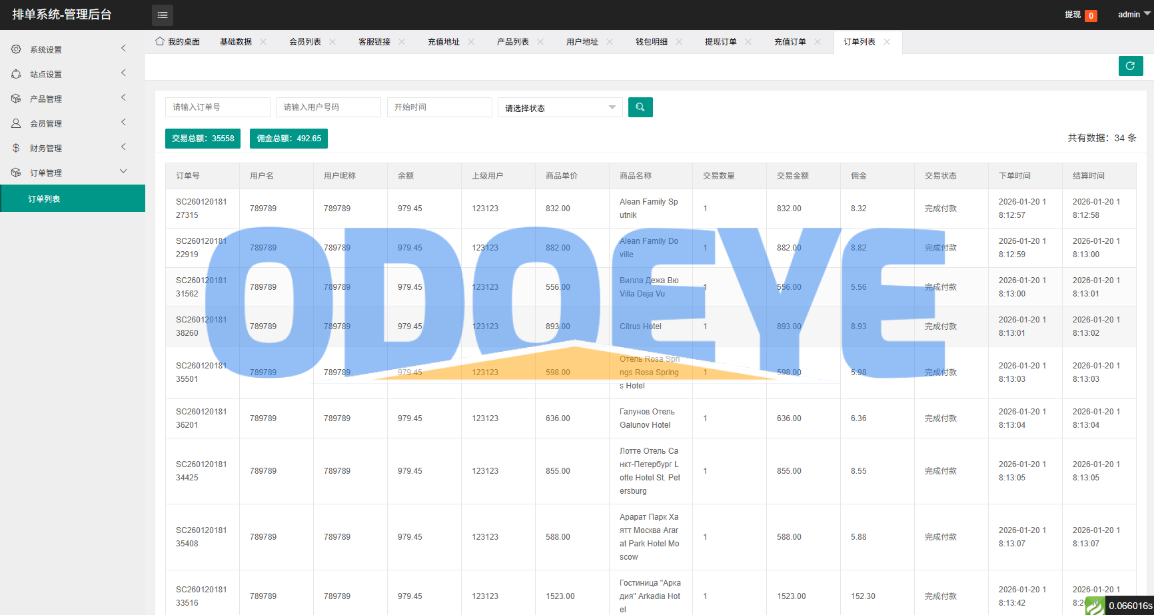Screen dimensions: 1154x615
Task: Open the admin user dropdown
Action: [1133, 15]
